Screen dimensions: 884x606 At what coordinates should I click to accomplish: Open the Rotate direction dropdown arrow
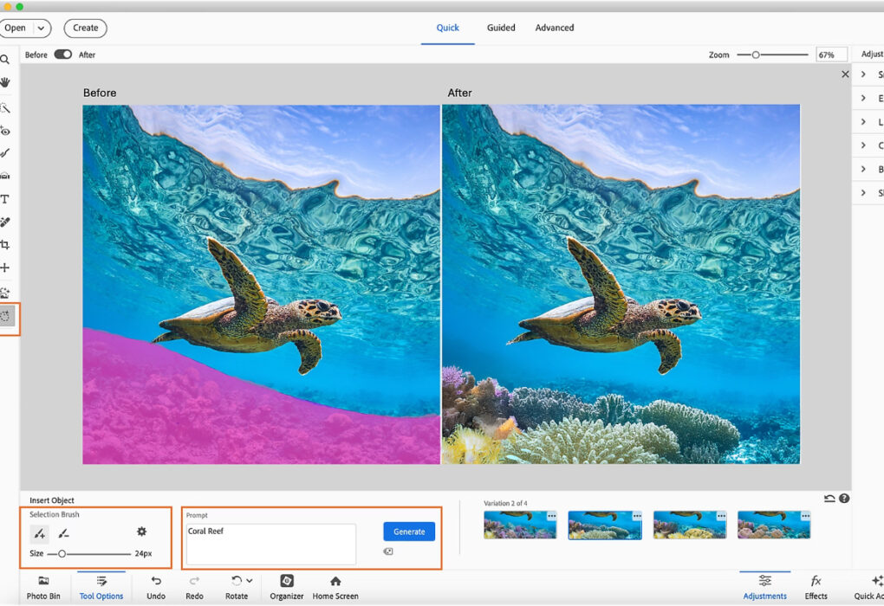coord(250,581)
